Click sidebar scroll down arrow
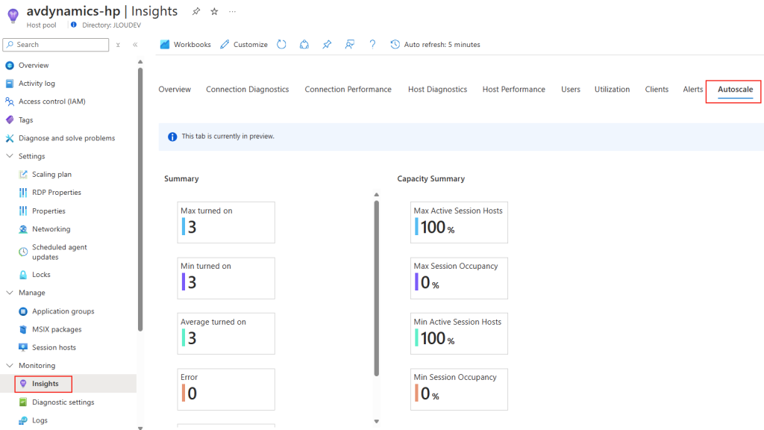Screen dimensions: 764x430 point(140,428)
